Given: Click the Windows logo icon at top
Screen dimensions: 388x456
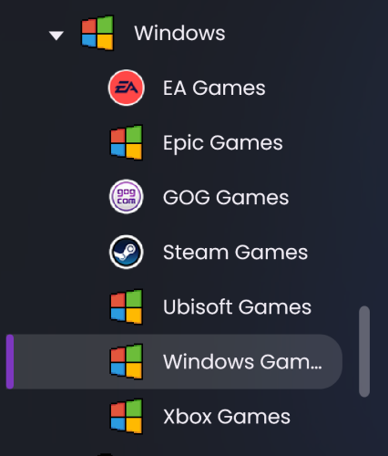Looking at the screenshot, I should [x=97, y=33].
